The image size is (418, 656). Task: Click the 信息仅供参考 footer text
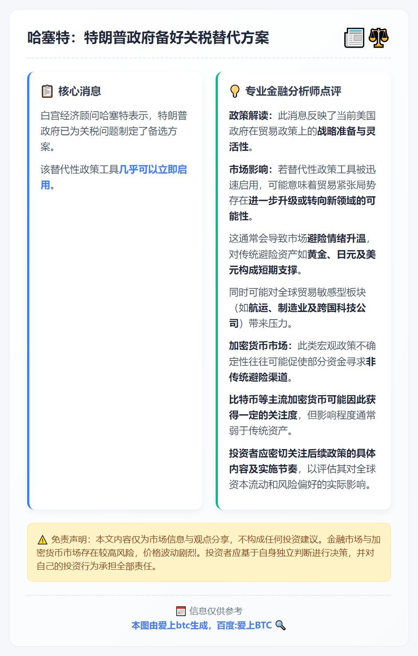(216, 611)
